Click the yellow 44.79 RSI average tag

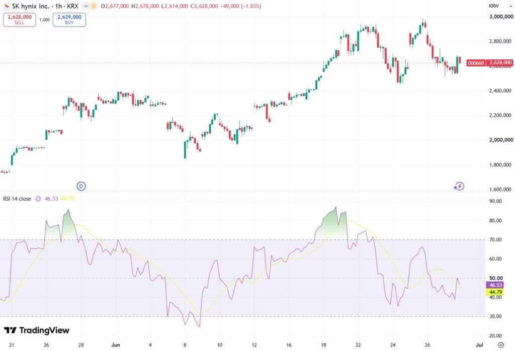[x=495, y=292]
